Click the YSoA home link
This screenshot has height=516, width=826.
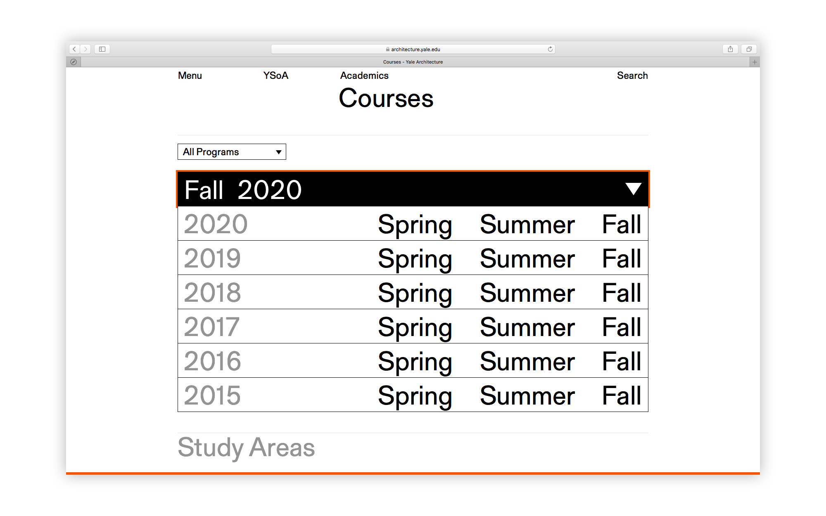click(275, 76)
